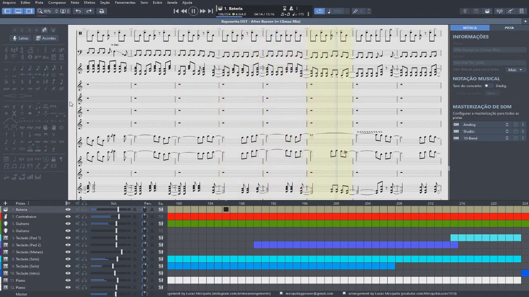The width and height of the screenshot is (529, 297).
Task: Click the relative speed note icon
Action: 329,11
